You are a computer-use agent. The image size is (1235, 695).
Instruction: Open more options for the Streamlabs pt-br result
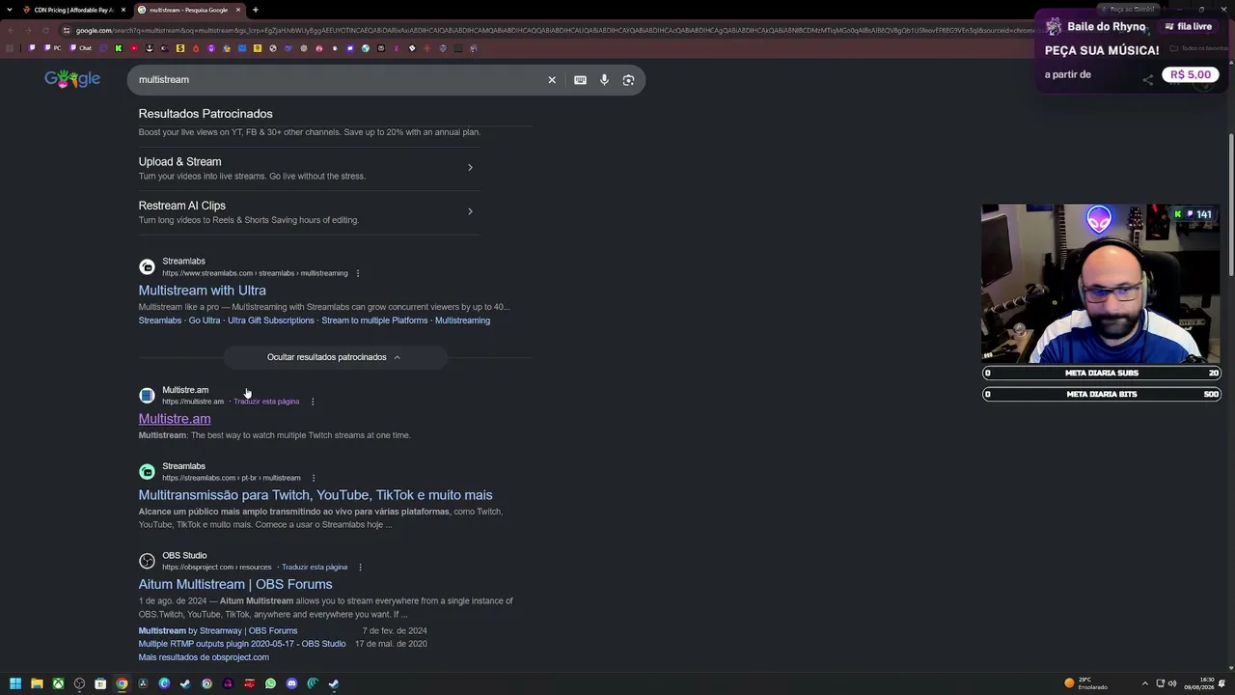coord(314,478)
